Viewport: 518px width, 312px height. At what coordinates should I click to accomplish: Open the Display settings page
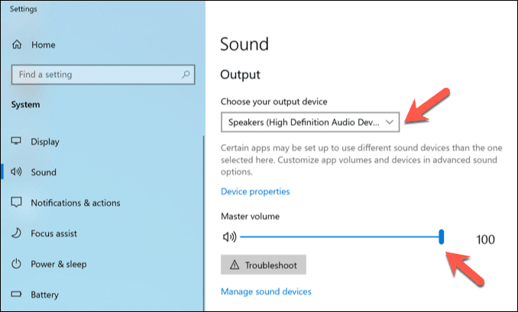point(45,142)
